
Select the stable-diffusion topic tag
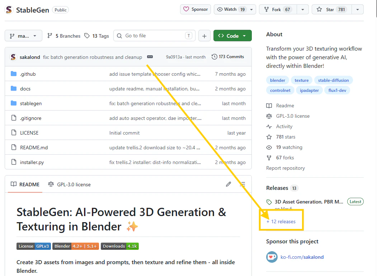click(333, 80)
